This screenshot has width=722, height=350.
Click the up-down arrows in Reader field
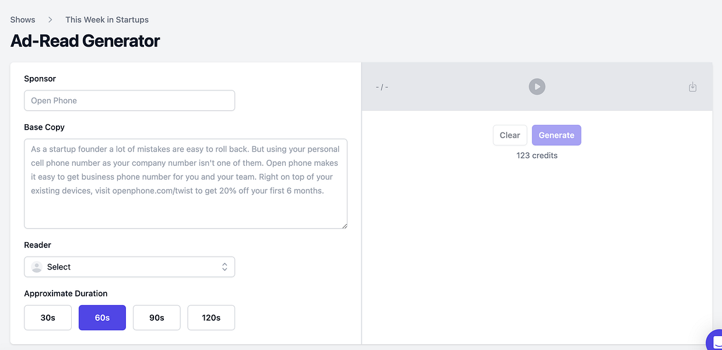pos(225,267)
